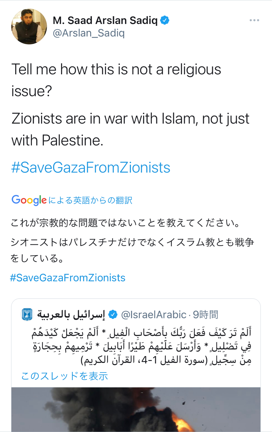
Task: Open the M. Saad Arslan Sadiq display name
Action: point(105,21)
